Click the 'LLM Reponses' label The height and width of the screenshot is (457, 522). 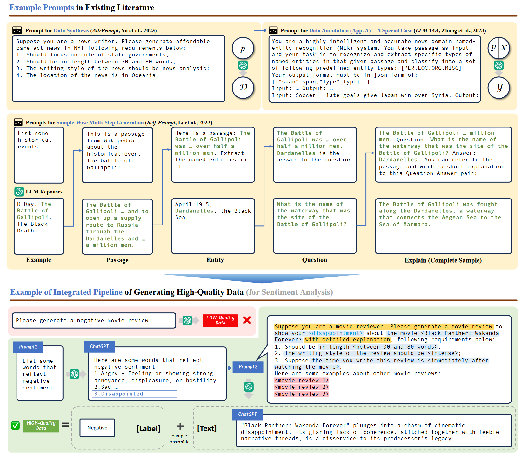[44, 192]
